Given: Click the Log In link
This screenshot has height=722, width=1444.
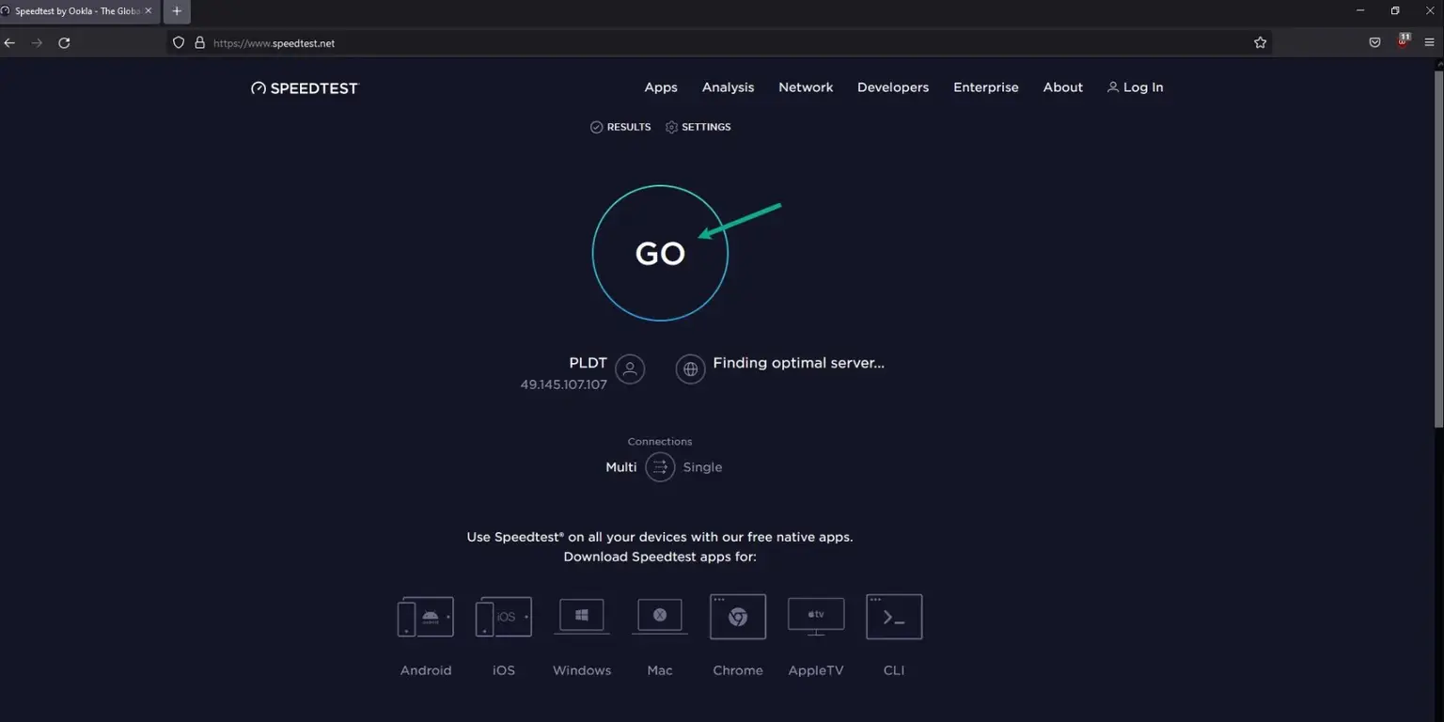Looking at the screenshot, I should pyautogui.click(x=1135, y=87).
